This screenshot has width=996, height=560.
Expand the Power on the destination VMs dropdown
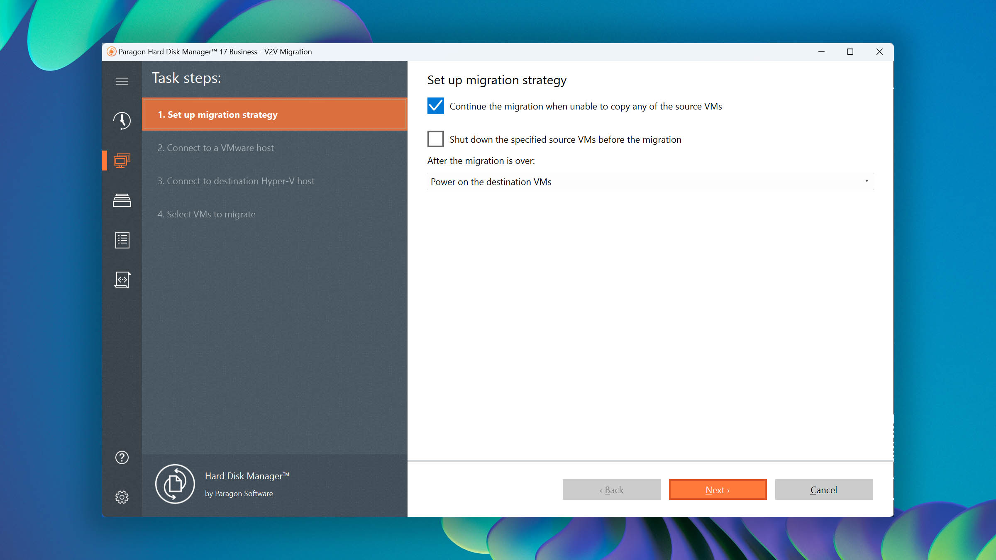650,182
